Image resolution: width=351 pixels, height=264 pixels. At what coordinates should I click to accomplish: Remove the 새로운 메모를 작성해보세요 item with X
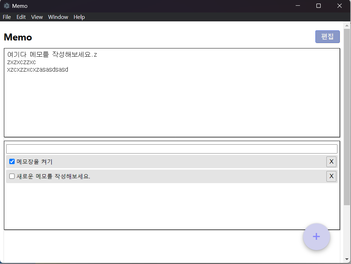pos(331,176)
